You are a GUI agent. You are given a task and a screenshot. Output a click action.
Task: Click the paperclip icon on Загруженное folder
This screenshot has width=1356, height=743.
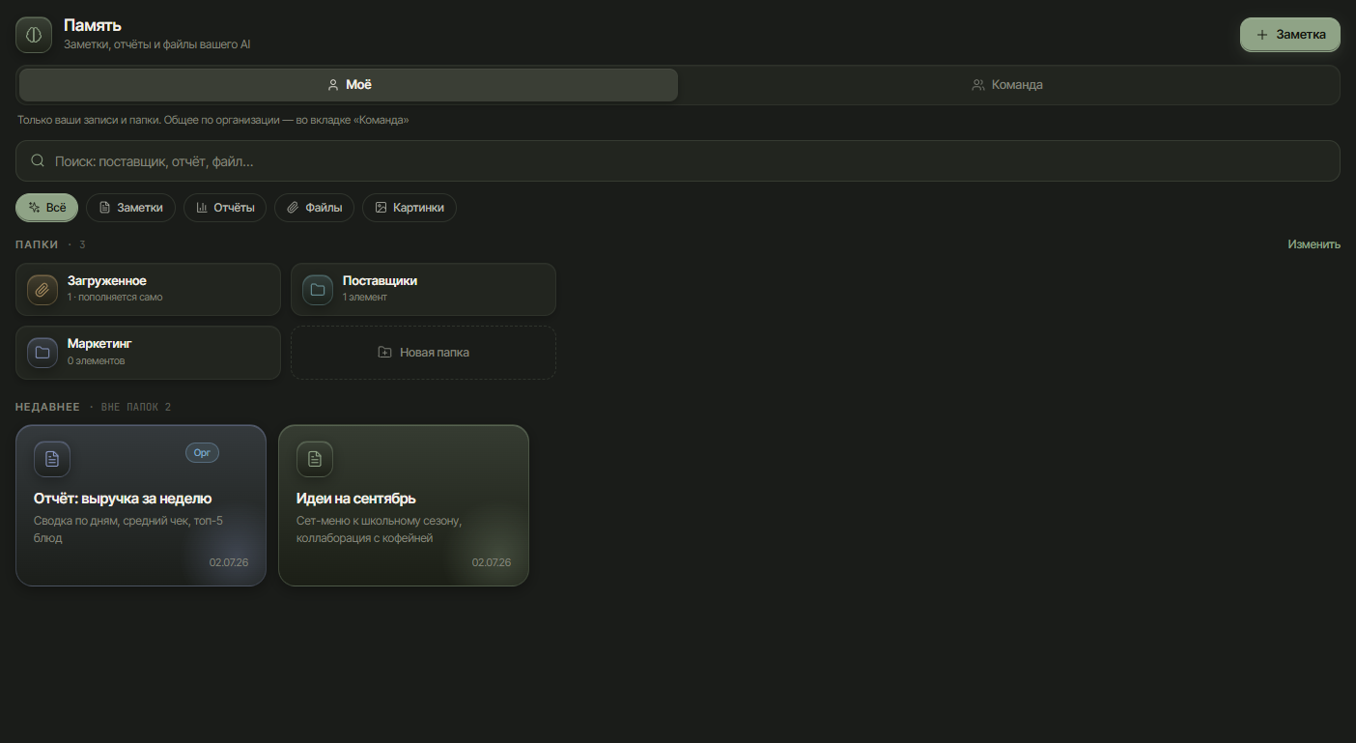(x=42, y=290)
